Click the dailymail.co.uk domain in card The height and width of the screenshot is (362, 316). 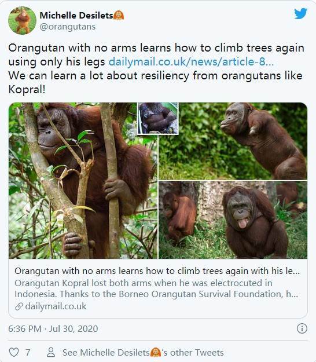click(x=56, y=306)
